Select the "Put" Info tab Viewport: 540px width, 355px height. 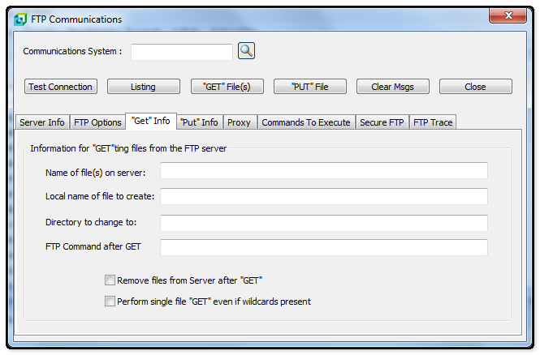pos(199,122)
